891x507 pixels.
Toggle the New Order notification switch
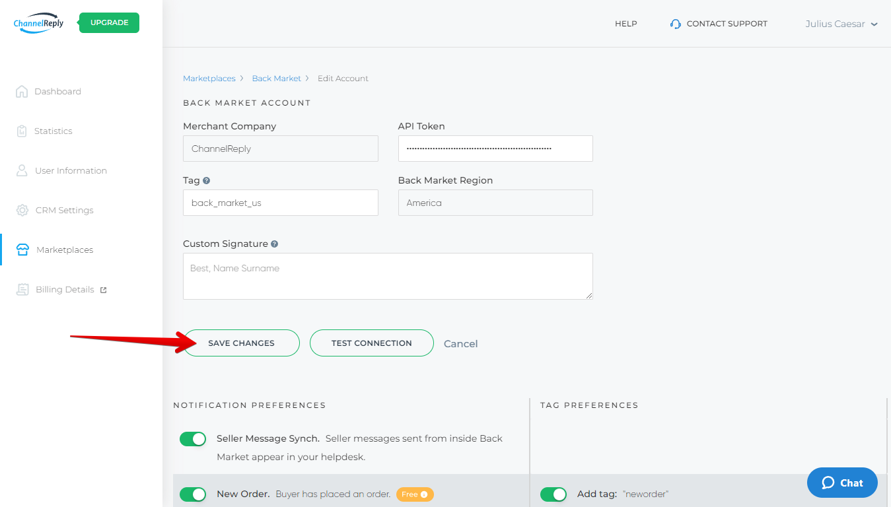(x=193, y=494)
